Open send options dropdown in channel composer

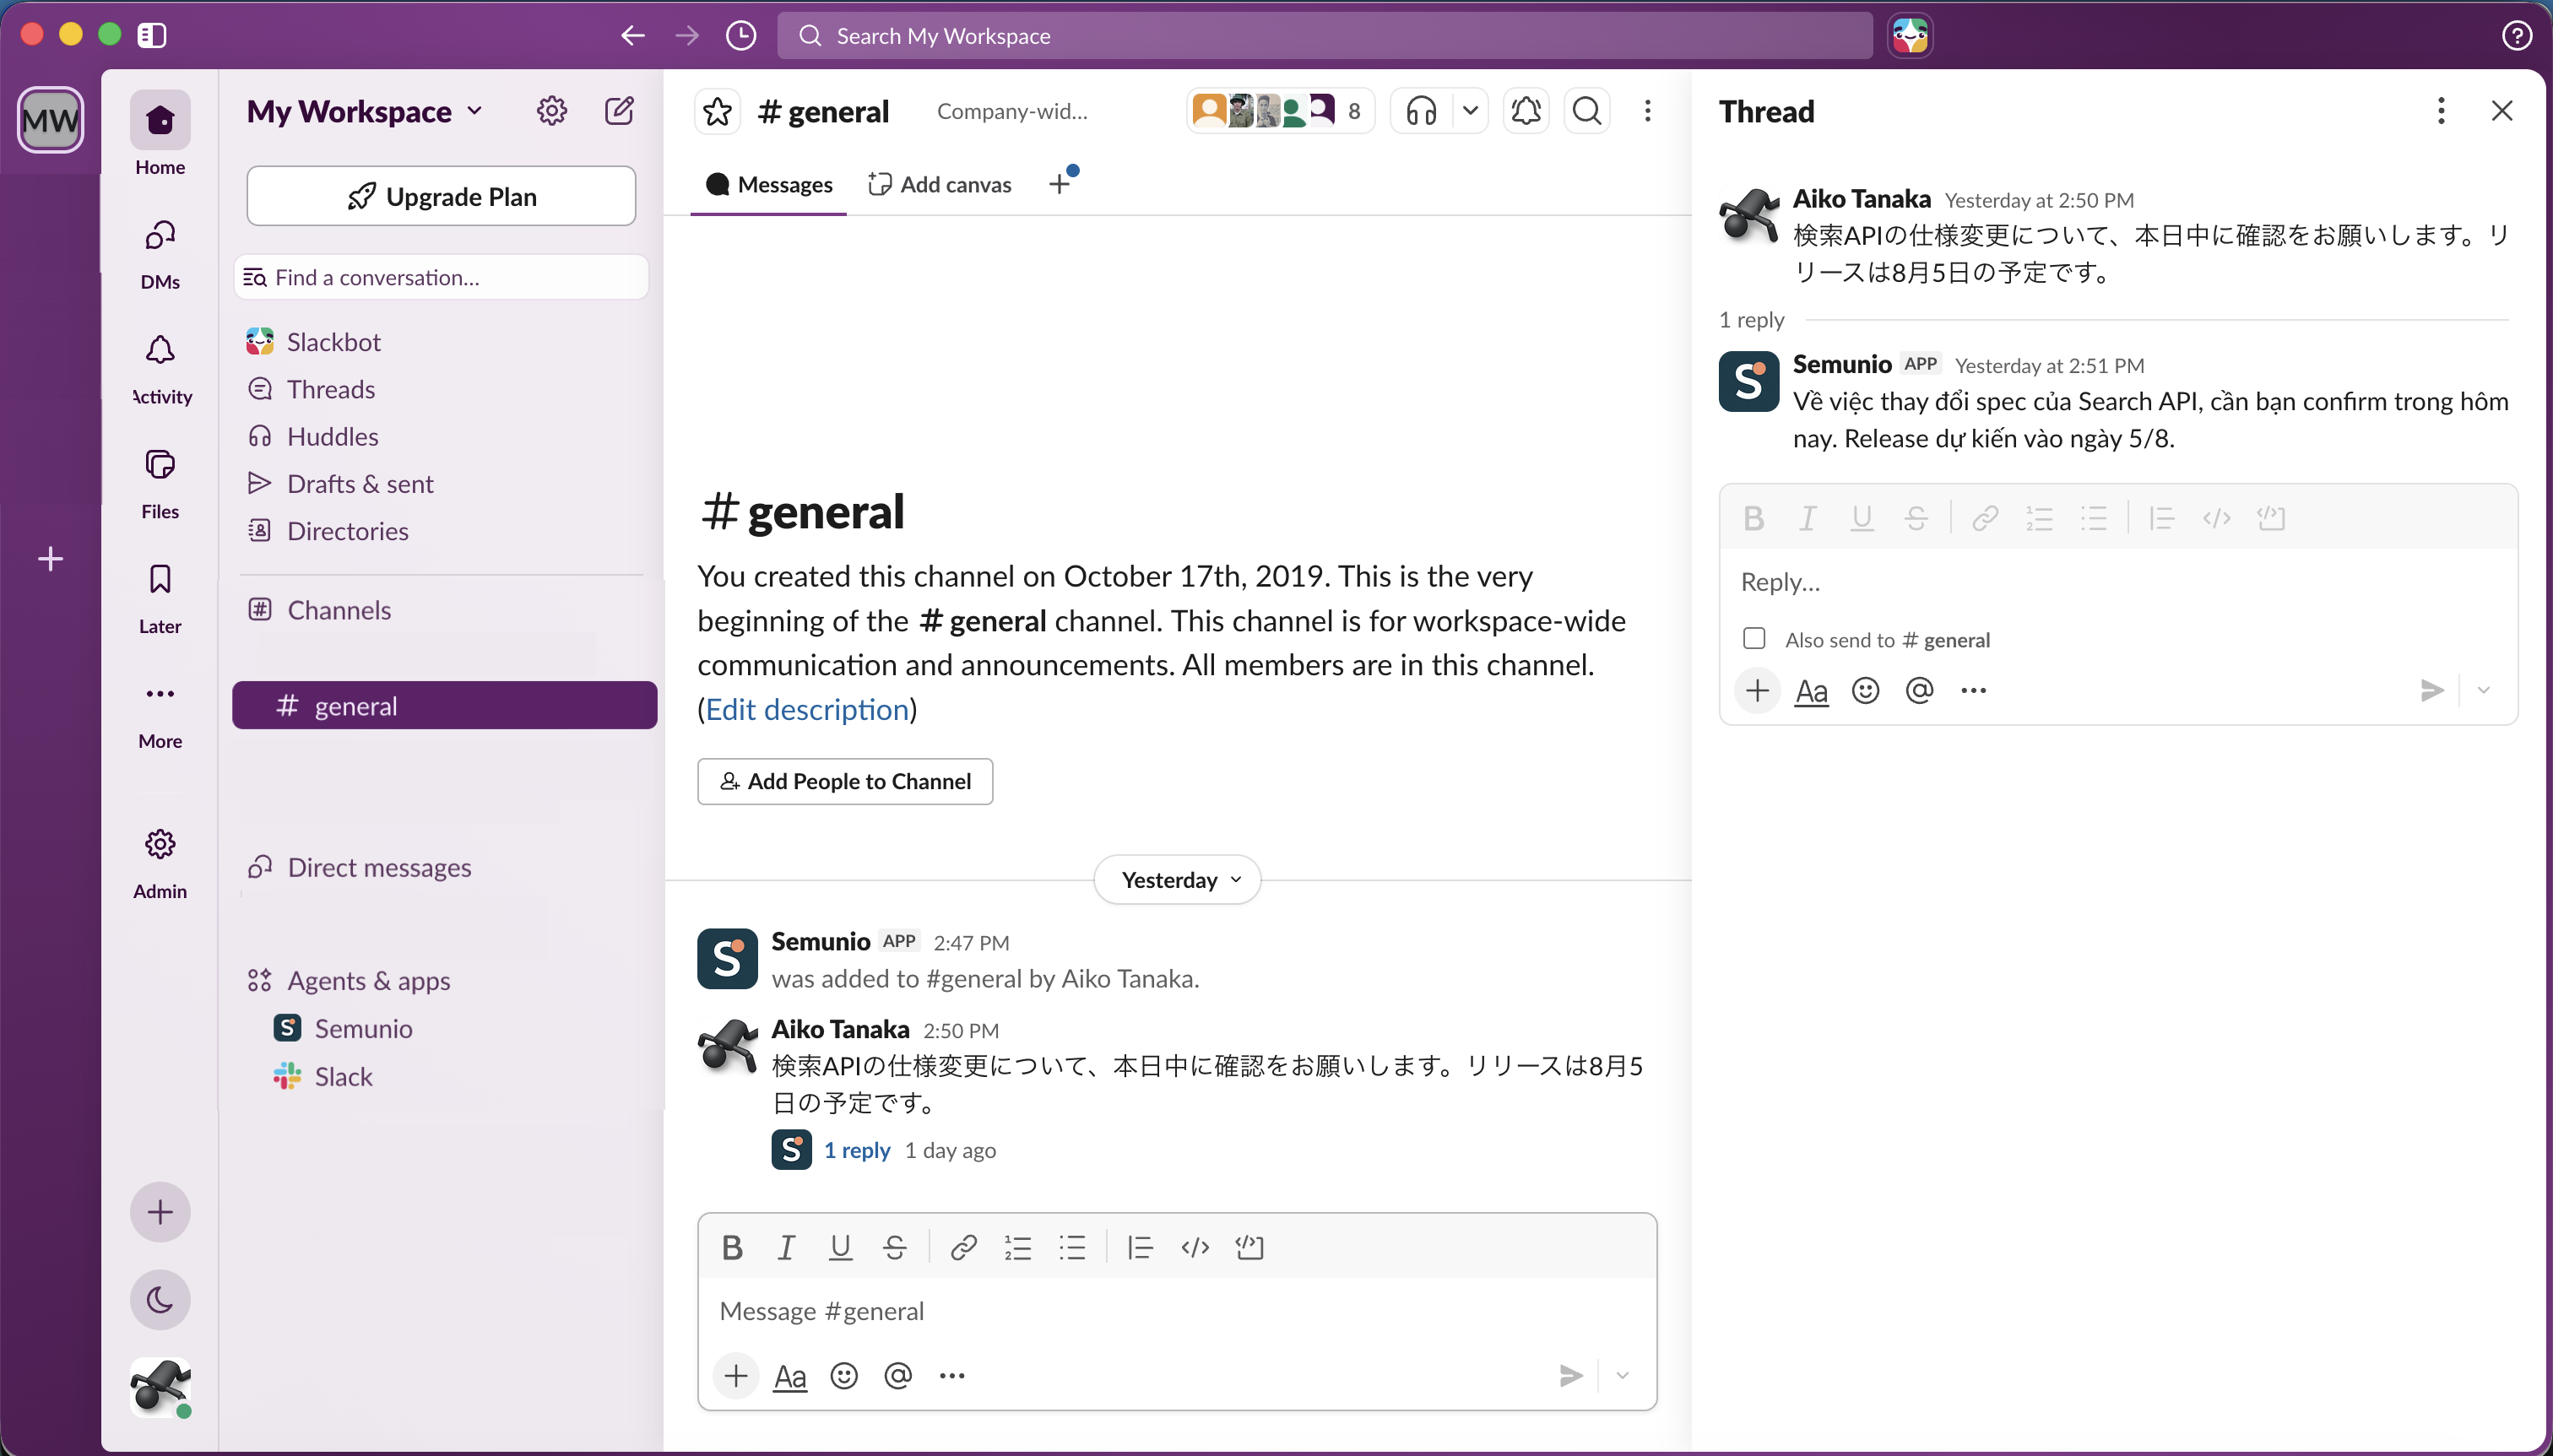[x=1623, y=1376]
